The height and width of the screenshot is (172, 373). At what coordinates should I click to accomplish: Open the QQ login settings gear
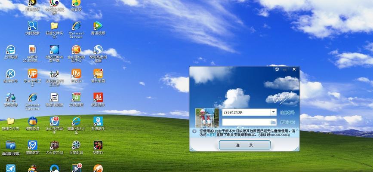tap(277, 70)
